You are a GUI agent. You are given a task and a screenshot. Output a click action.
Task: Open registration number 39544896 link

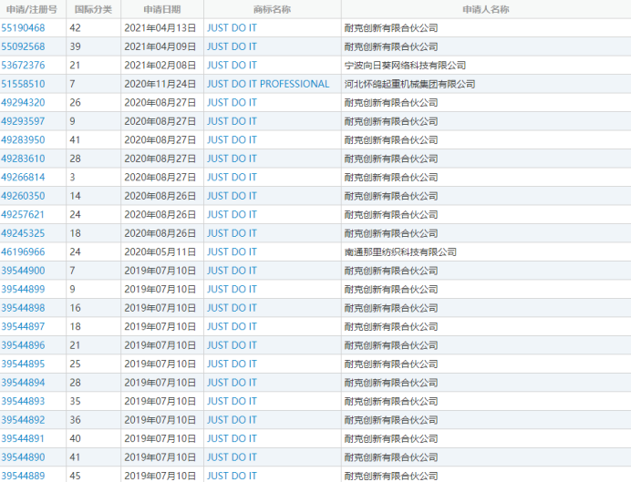[x=23, y=345]
